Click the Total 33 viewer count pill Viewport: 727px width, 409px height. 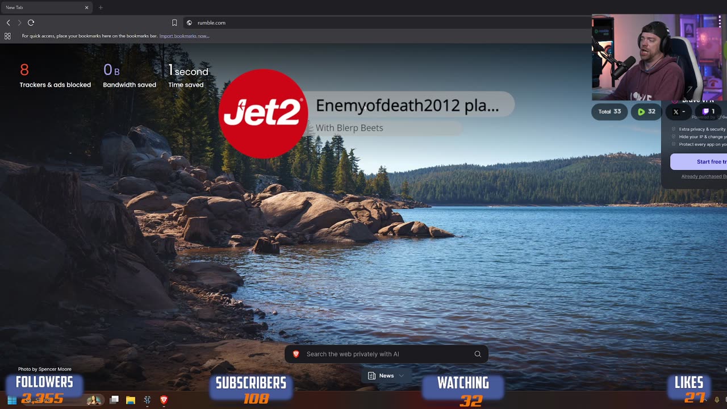click(x=609, y=112)
